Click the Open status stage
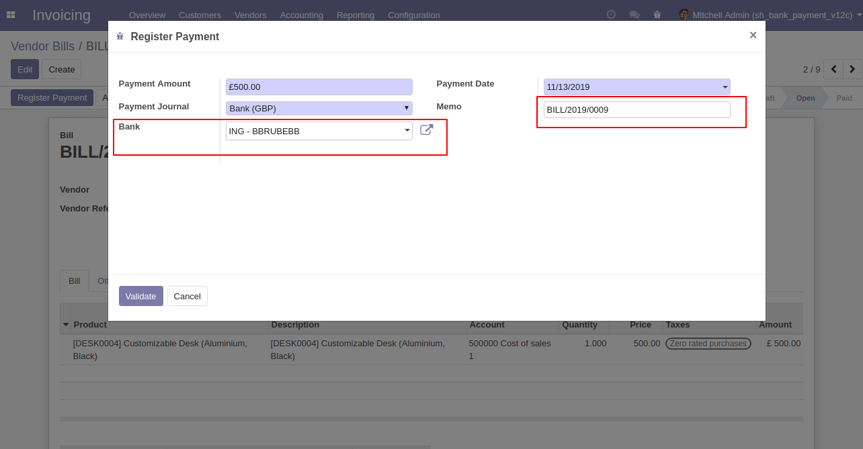The width and height of the screenshot is (863, 449). point(805,98)
